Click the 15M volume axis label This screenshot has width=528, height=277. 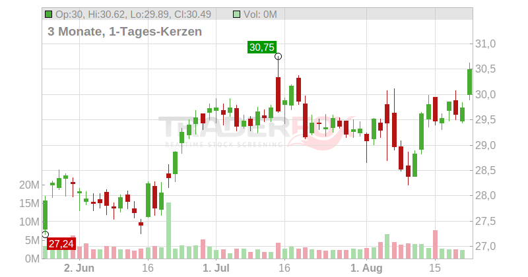pyautogui.click(x=29, y=203)
